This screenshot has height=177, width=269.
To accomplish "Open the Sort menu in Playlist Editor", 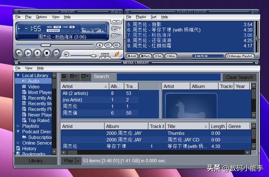I will [x=153, y=17].
